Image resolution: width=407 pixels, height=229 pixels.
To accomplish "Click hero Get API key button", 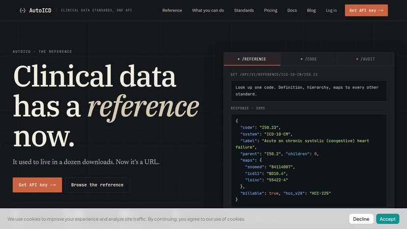I will click(x=37, y=185).
